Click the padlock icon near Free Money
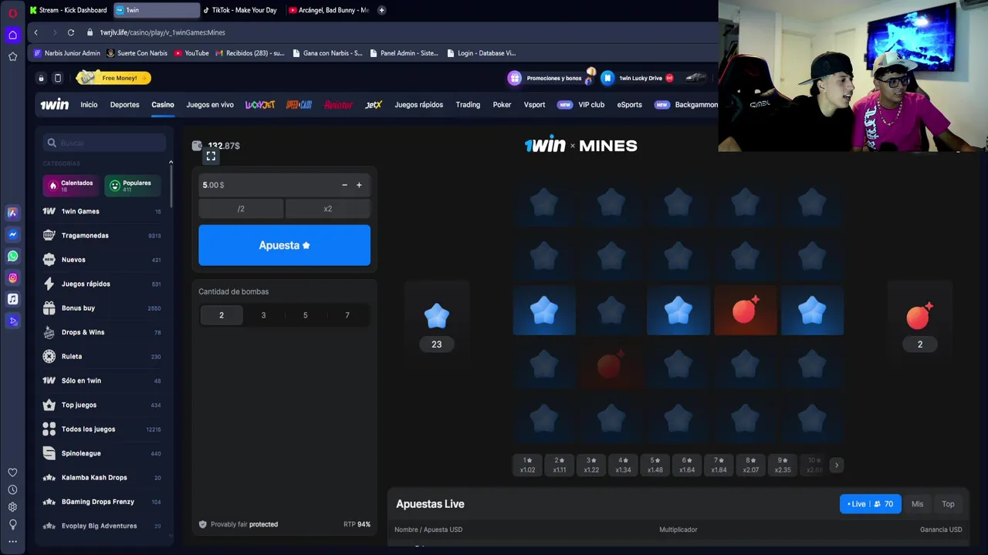The image size is (988, 555). point(41,78)
